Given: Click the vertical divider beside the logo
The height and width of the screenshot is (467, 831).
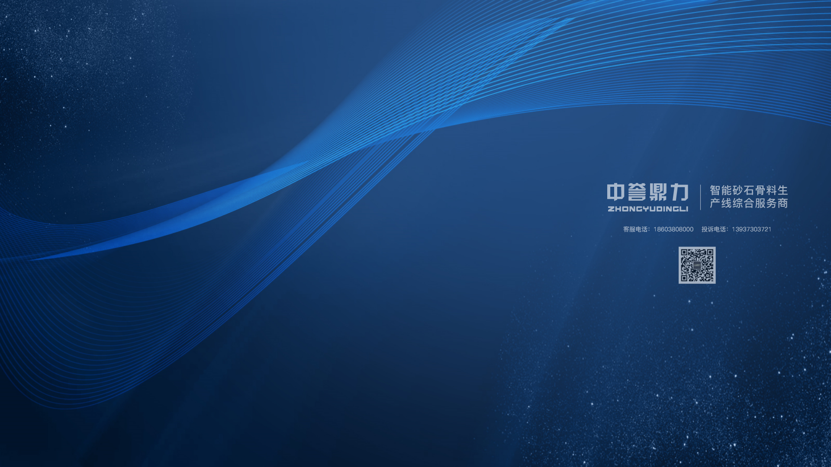Looking at the screenshot, I should [x=700, y=198].
